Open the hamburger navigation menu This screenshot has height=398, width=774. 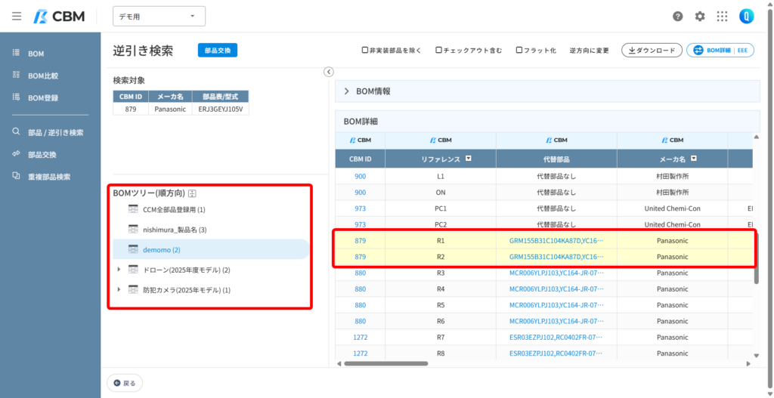[x=17, y=17]
